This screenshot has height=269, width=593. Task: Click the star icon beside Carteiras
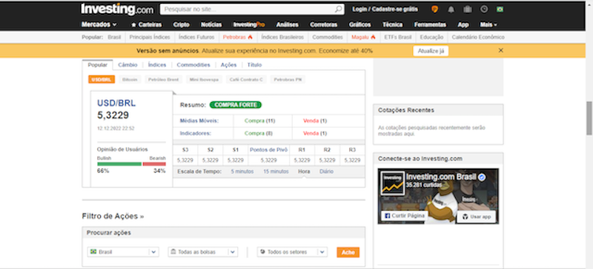[x=133, y=25]
